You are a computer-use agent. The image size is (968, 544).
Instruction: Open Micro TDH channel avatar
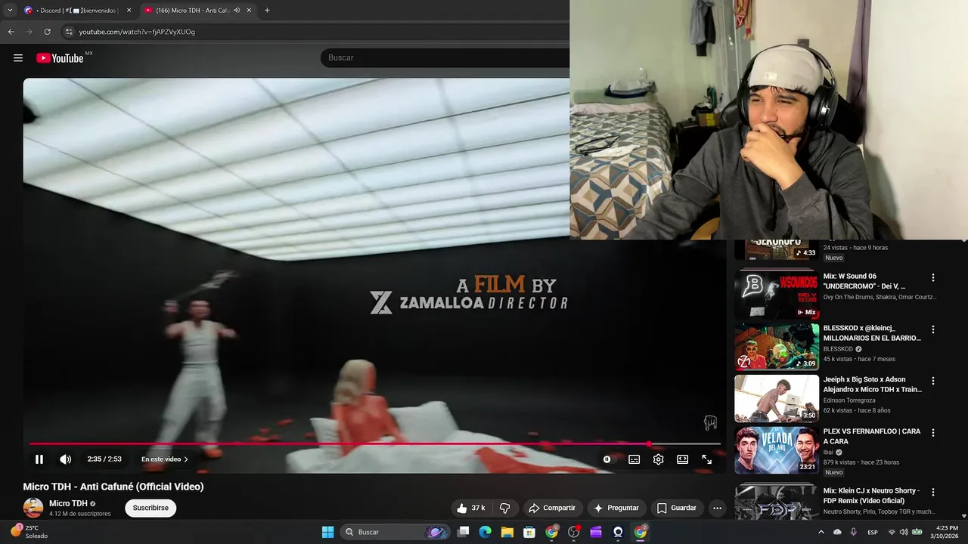pyautogui.click(x=33, y=508)
